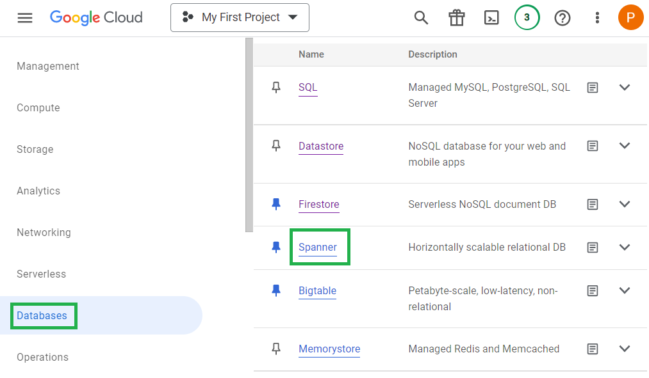Pin the Memorystore product
Screen dimensions: 649x378
pyautogui.click(x=276, y=349)
